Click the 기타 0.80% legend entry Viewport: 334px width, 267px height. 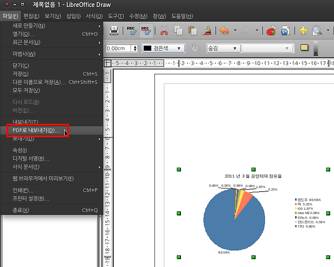click(x=305, y=226)
